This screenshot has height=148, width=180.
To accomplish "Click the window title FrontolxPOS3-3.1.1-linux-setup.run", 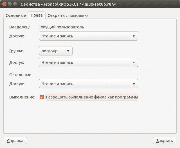I will [68, 4].
